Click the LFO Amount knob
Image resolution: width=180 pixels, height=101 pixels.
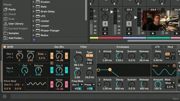click(158, 84)
